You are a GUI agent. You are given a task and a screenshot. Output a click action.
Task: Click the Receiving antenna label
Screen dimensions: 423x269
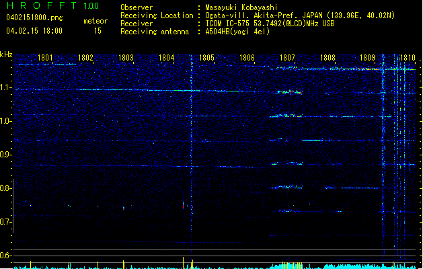(x=155, y=32)
